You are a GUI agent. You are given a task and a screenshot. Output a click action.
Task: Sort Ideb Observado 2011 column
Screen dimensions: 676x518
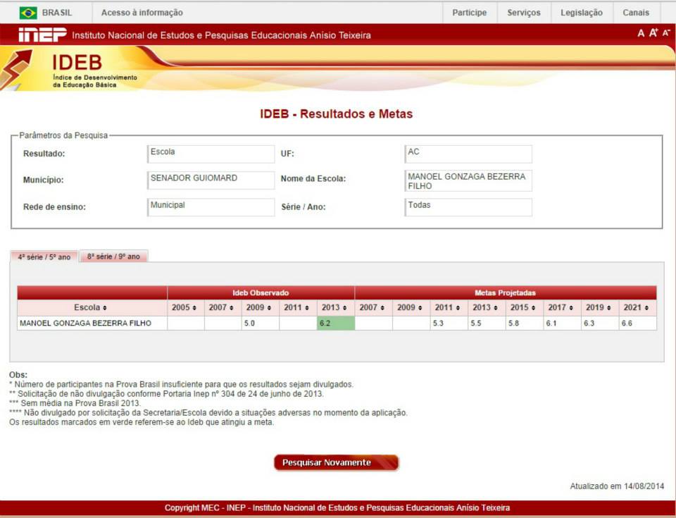pos(307,308)
